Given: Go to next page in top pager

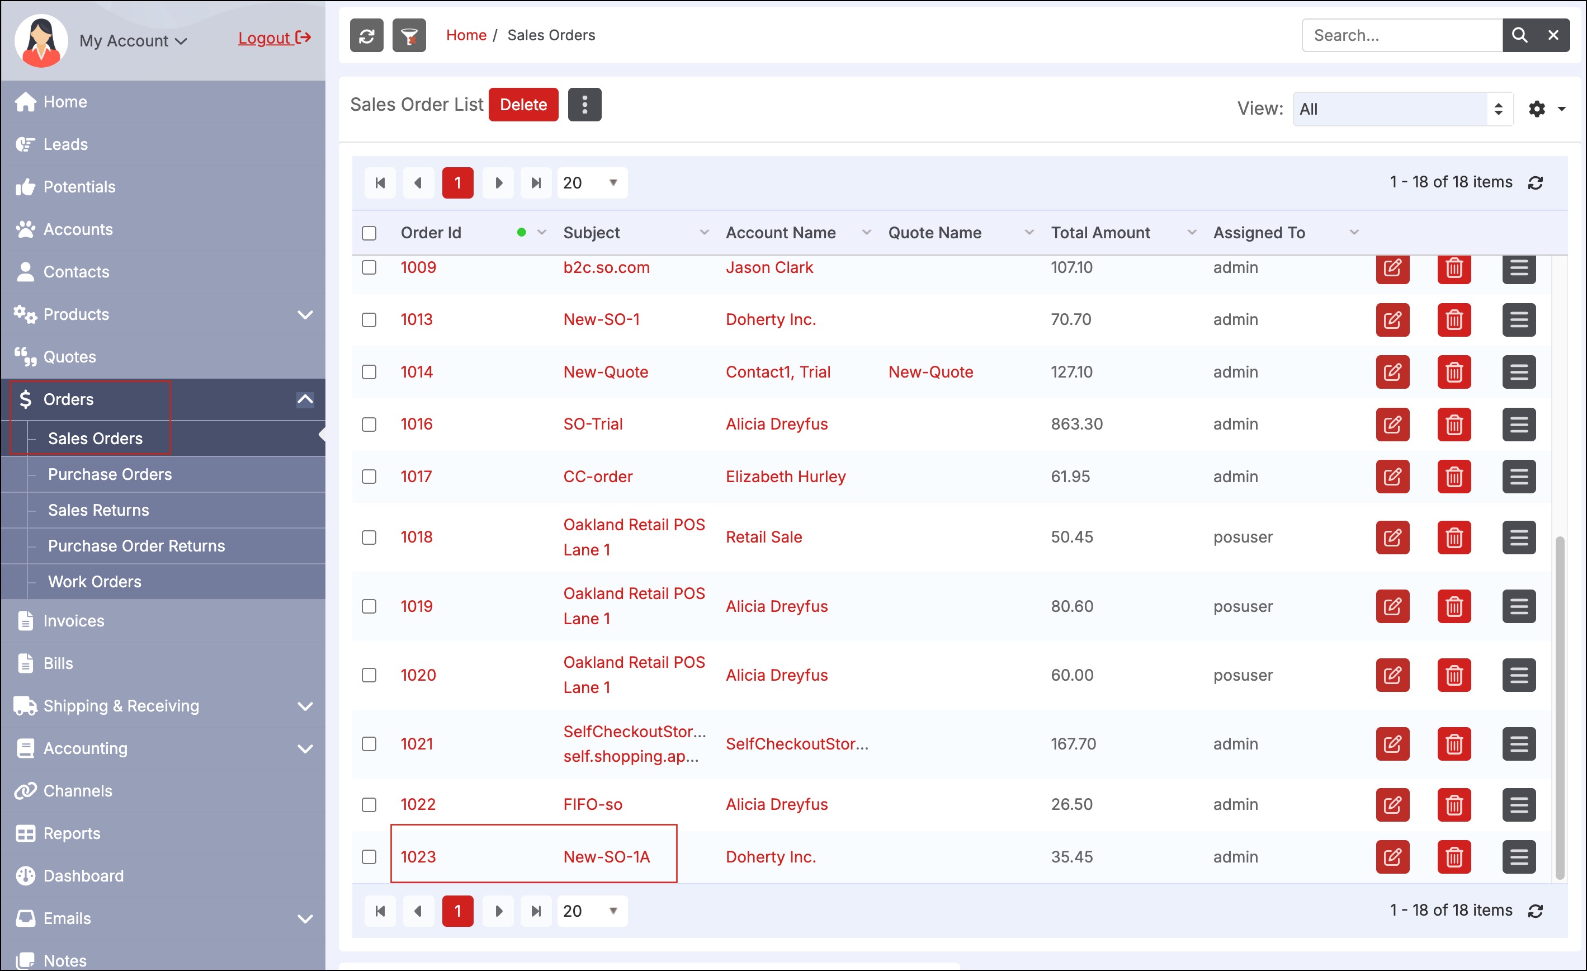Looking at the screenshot, I should coord(498,183).
